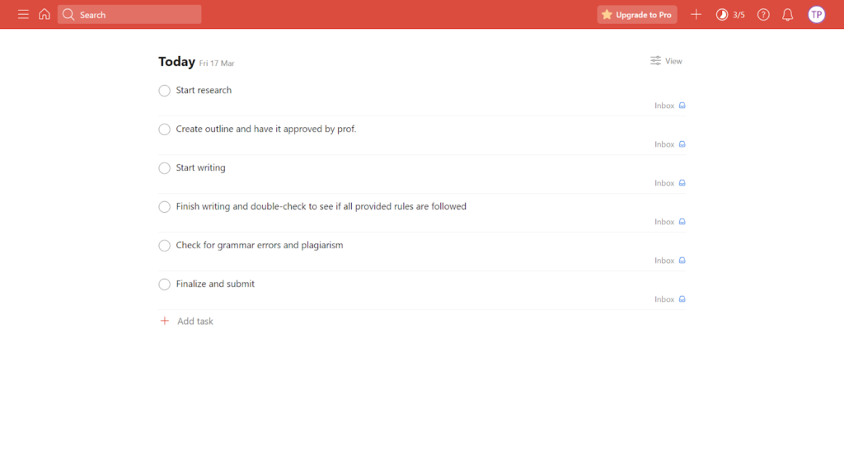
Task: Click the Fri 17 Mar date label
Action: (x=217, y=63)
